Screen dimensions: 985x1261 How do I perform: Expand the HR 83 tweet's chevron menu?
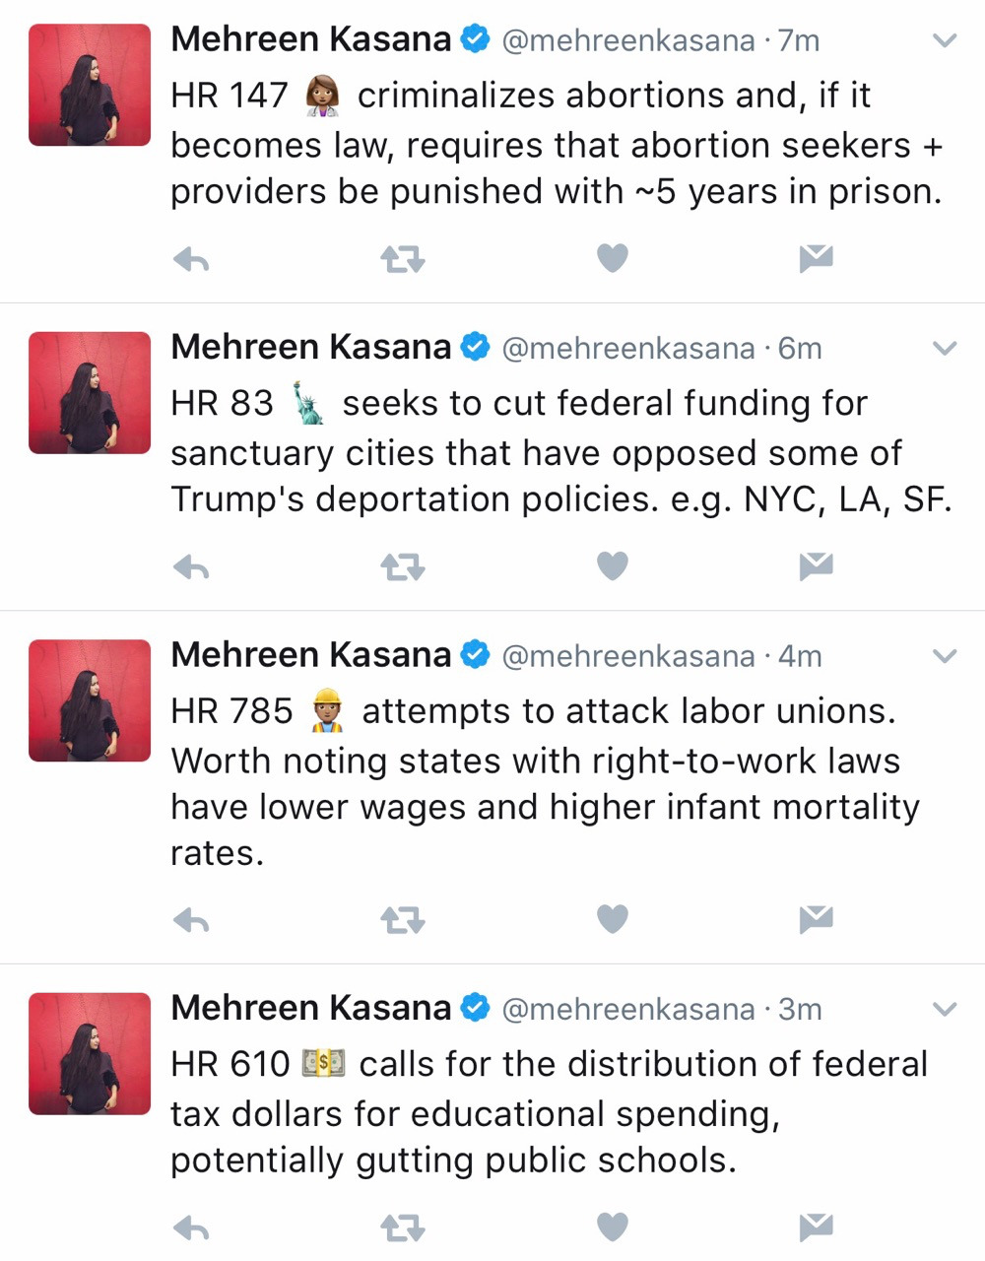pyautogui.click(x=944, y=349)
